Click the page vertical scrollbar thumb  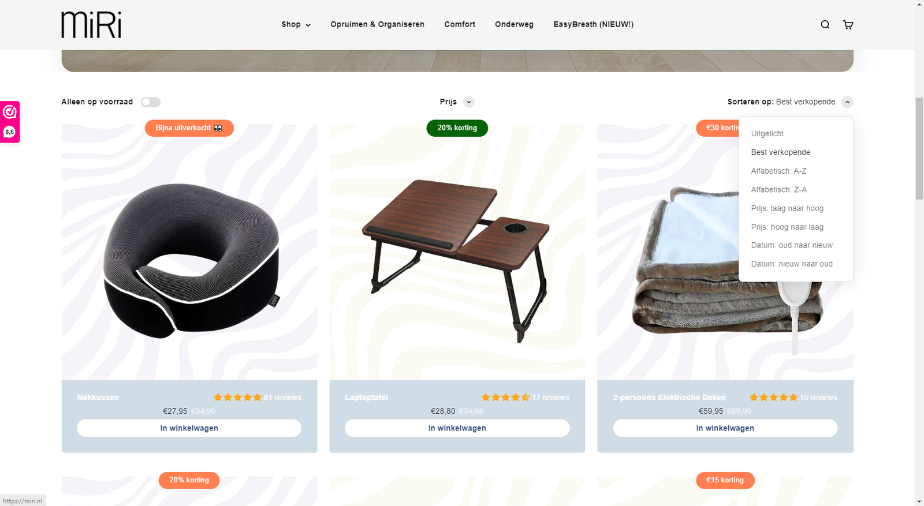click(x=919, y=148)
